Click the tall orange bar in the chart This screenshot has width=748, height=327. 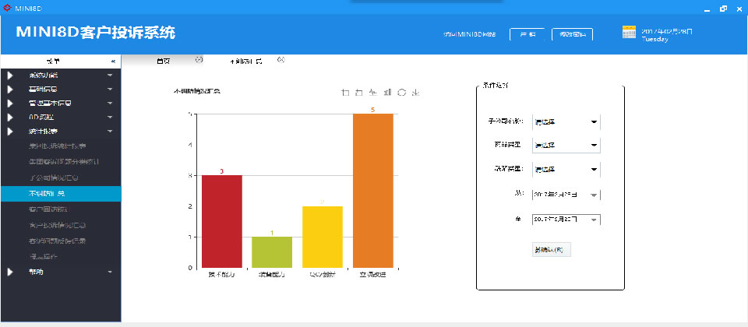(372, 191)
